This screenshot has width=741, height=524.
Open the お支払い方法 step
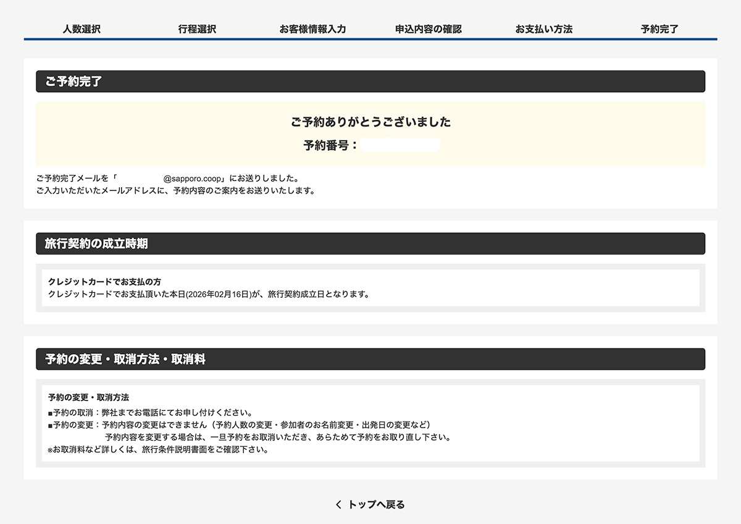point(544,28)
